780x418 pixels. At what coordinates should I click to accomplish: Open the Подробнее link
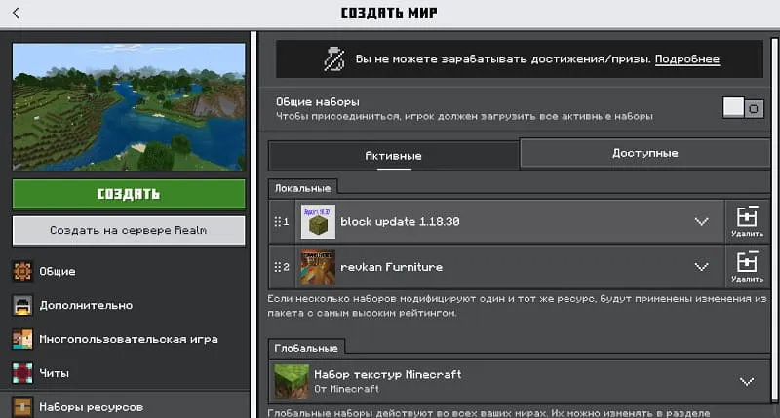tap(687, 59)
